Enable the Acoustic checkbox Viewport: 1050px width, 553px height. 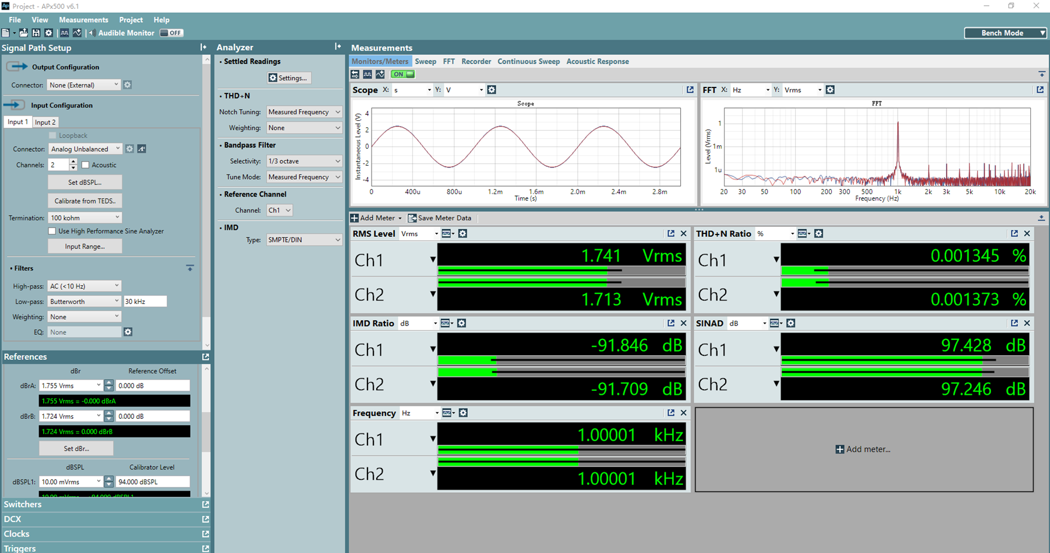[x=85, y=165]
